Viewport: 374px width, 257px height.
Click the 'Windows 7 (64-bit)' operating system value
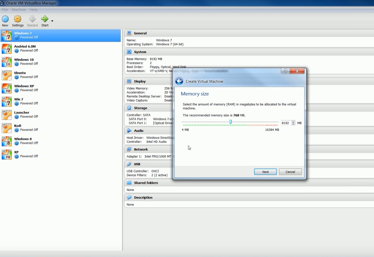[x=170, y=44]
